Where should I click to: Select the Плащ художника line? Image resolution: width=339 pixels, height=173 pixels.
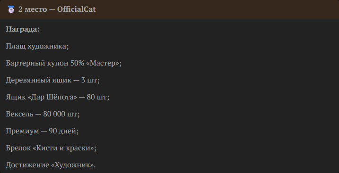pos(37,46)
